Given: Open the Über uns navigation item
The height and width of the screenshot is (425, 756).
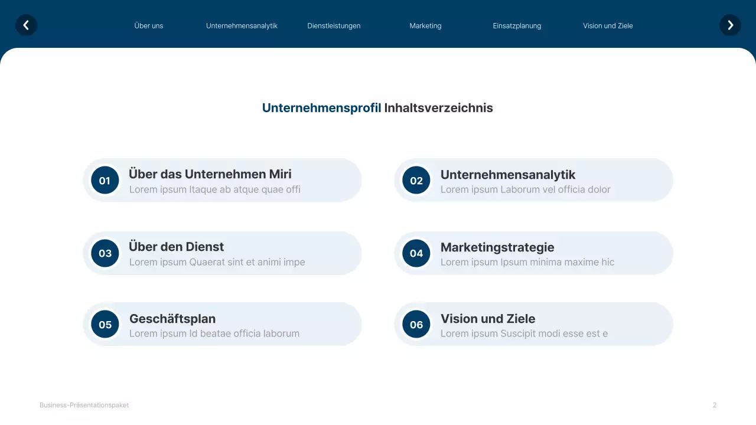Looking at the screenshot, I should 148,25.
